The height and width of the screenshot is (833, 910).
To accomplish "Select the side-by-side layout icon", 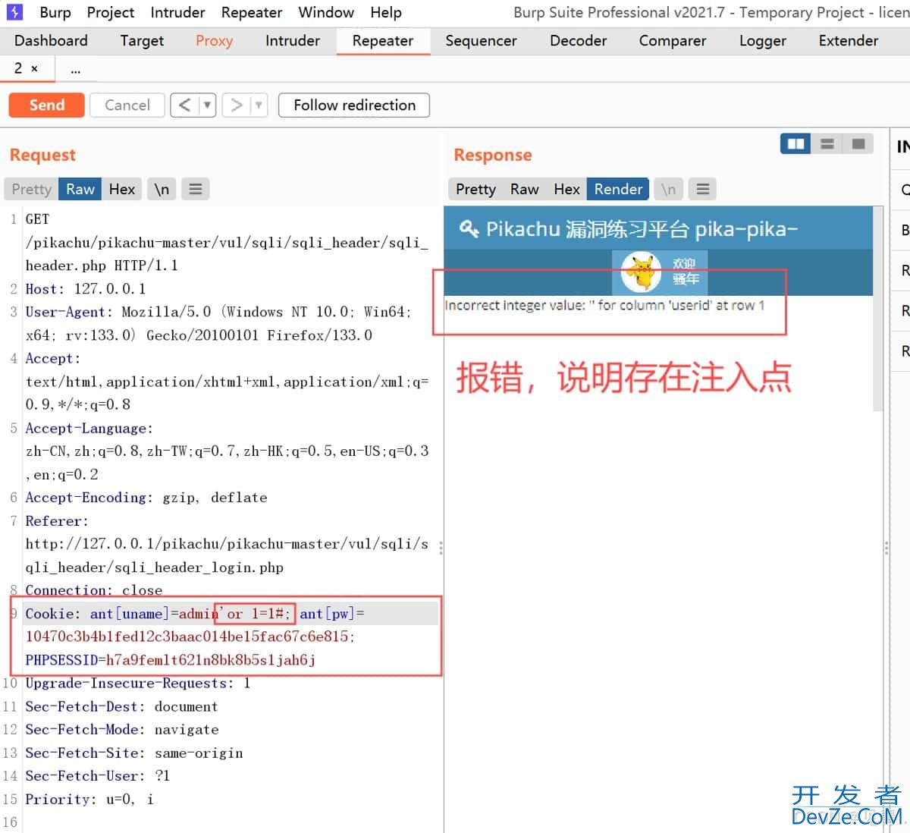I will point(795,143).
